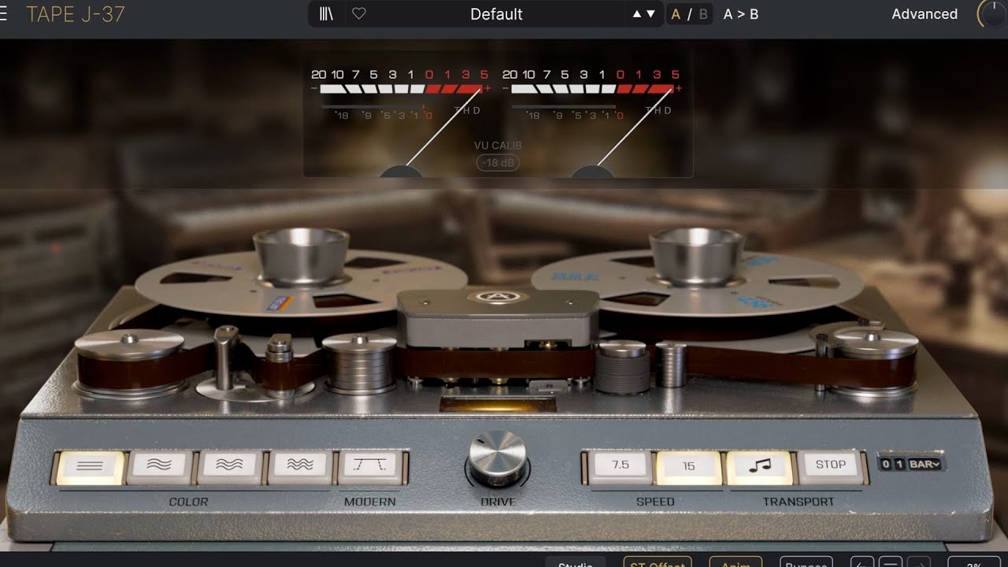1008x567 pixels.
Task: Click the COLOR section label
Action: tap(188, 502)
